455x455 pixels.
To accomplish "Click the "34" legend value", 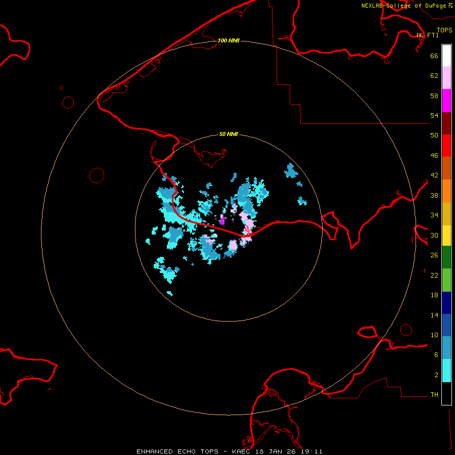I will (434, 215).
